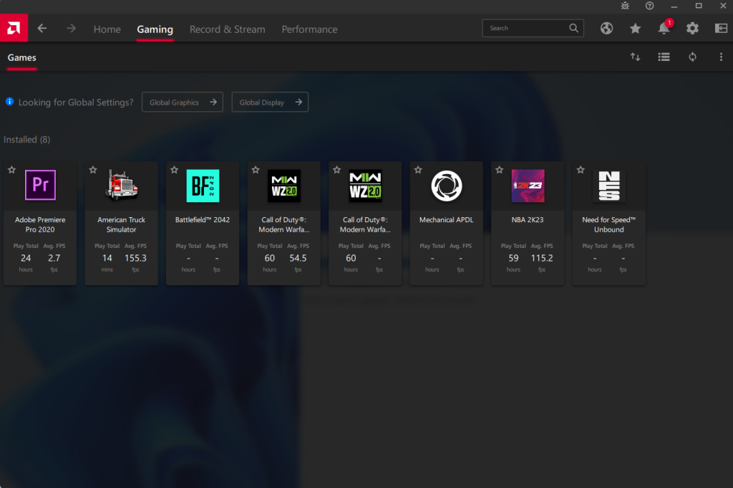The height and width of the screenshot is (488, 733).
Task: Toggle the Mechanical APDL favorite star
Action: (x=418, y=170)
